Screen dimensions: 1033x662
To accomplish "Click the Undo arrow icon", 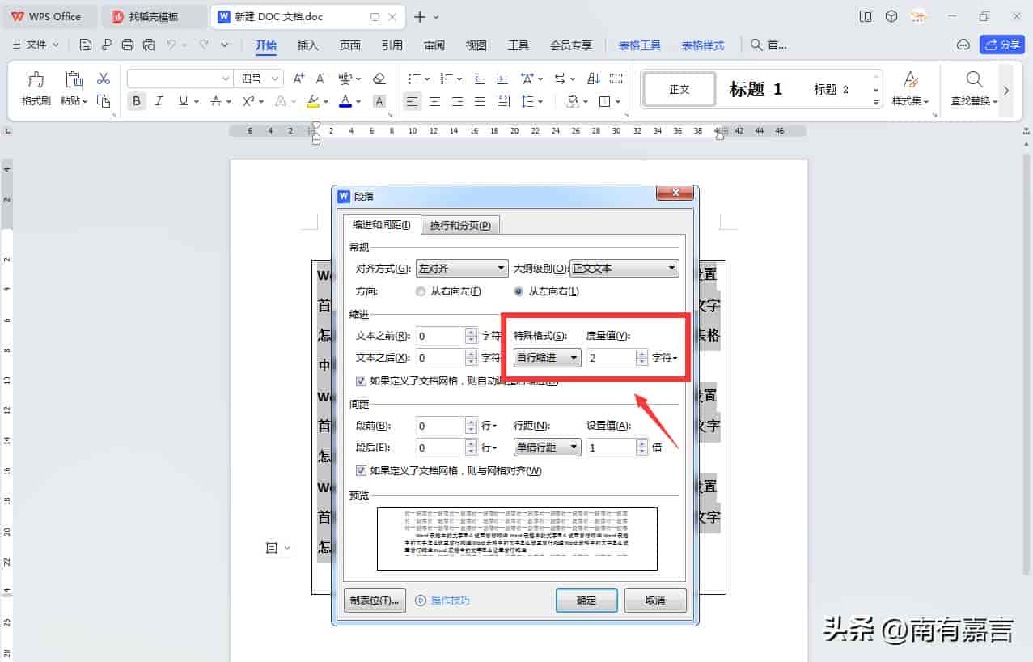I will (x=171, y=45).
